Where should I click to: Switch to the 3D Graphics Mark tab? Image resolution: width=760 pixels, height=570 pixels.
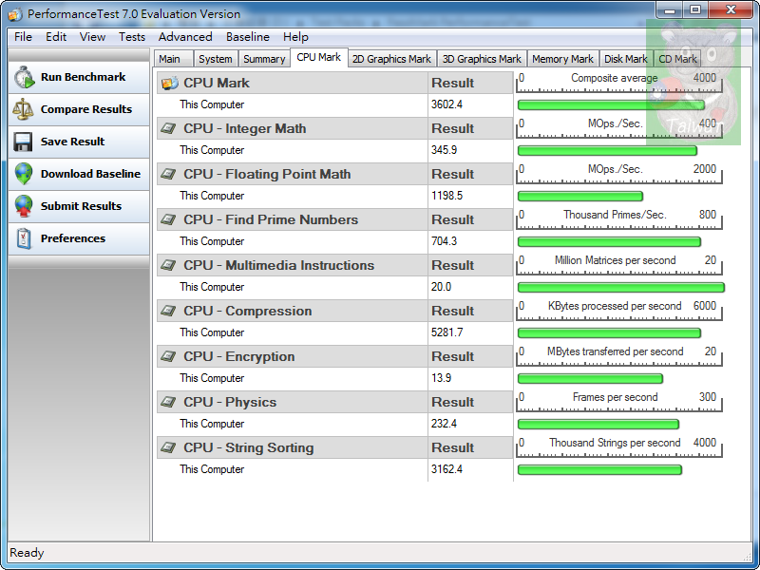pos(482,59)
